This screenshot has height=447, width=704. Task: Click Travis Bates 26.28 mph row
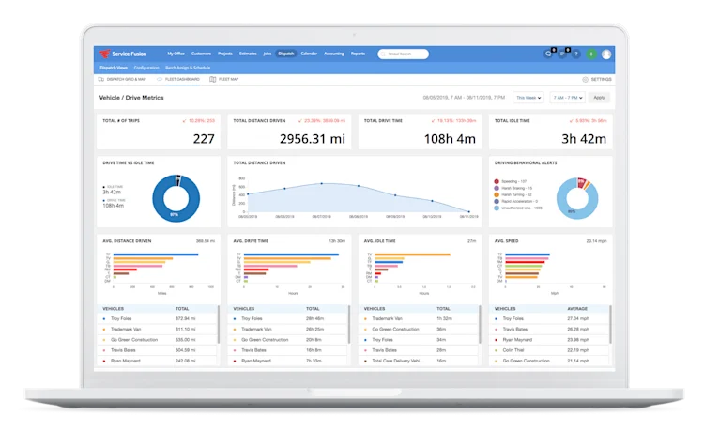[549, 330]
